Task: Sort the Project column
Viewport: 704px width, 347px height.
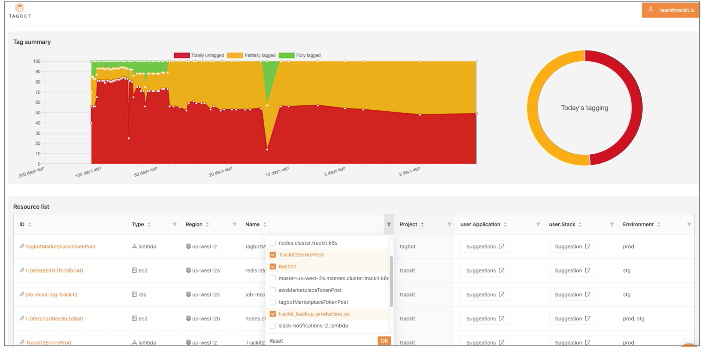Action: pyautogui.click(x=422, y=224)
